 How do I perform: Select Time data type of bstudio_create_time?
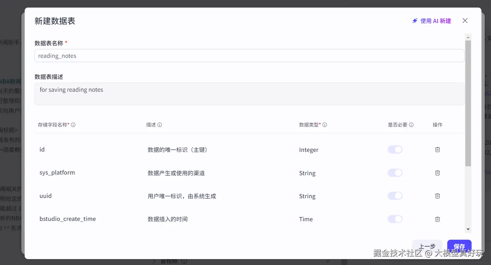(x=306, y=219)
